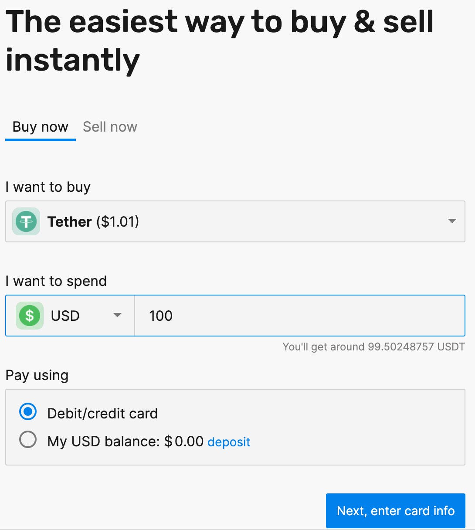Screen dimensions: 475x530
Task: Click the green USD dollar icon
Action: tap(30, 316)
